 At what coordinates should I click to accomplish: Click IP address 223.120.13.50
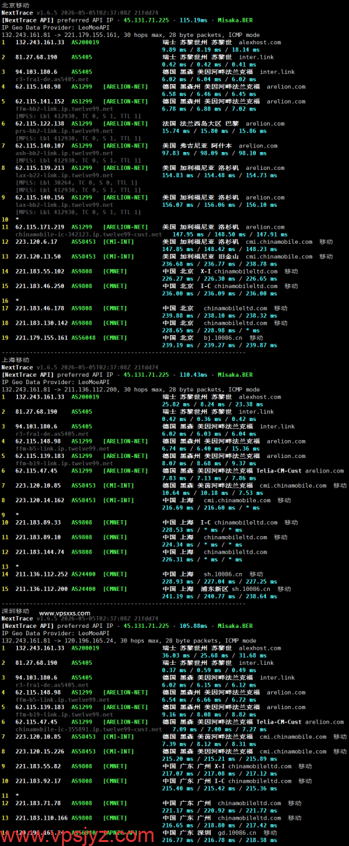38,256
